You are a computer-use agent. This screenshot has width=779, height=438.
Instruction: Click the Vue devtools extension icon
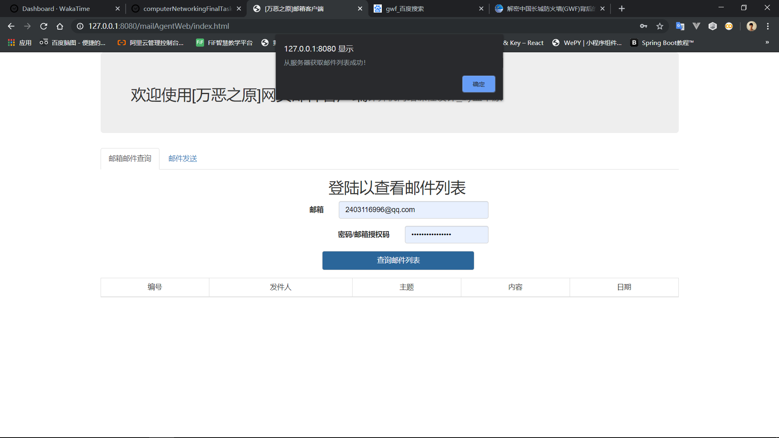[x=696, y=26]
